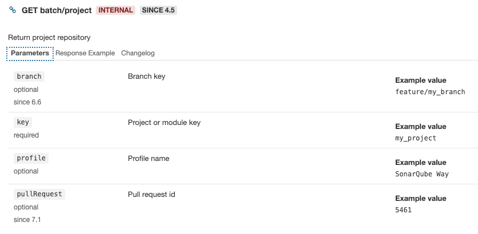Open the Changelog tab

pyautogui.click(x=138, y=53)
